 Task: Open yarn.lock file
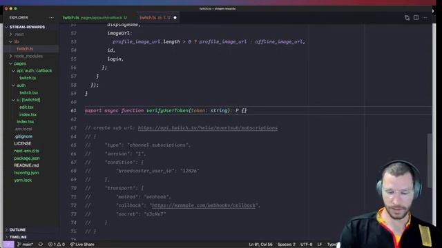(23, 180)
